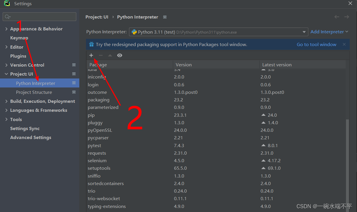Open Plugins settings
Screen dimensions: 357x212
tap(18, 56)
